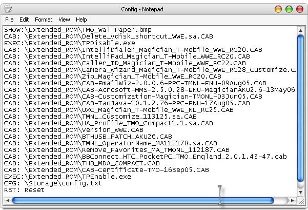
Task: Open the Edit menu
Action: pyautogui.click(x=24, y=20)
